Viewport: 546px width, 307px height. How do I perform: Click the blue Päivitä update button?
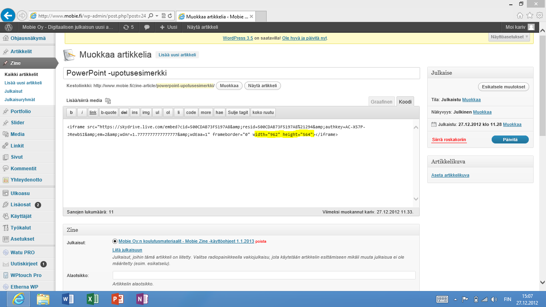tap(510, 140)
